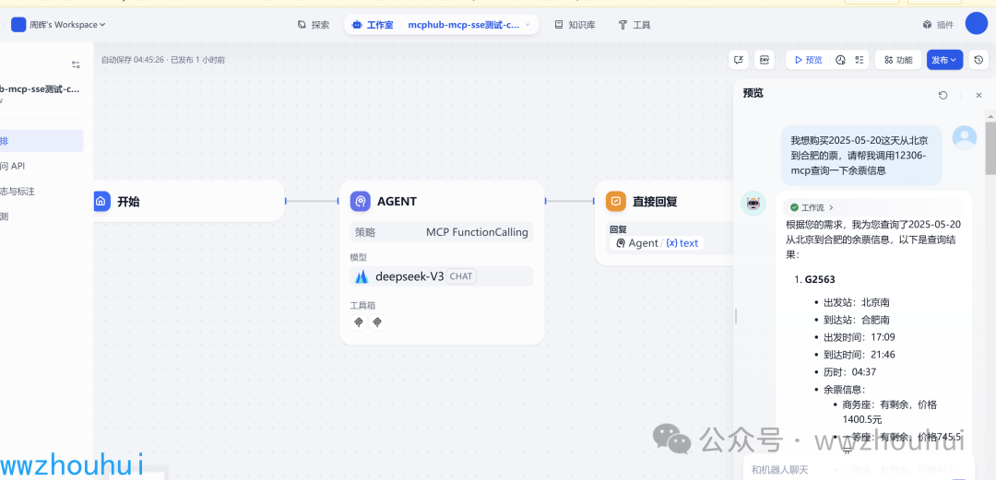
Task: Click the user avatar circle at top right
Action: click(977, 23)
